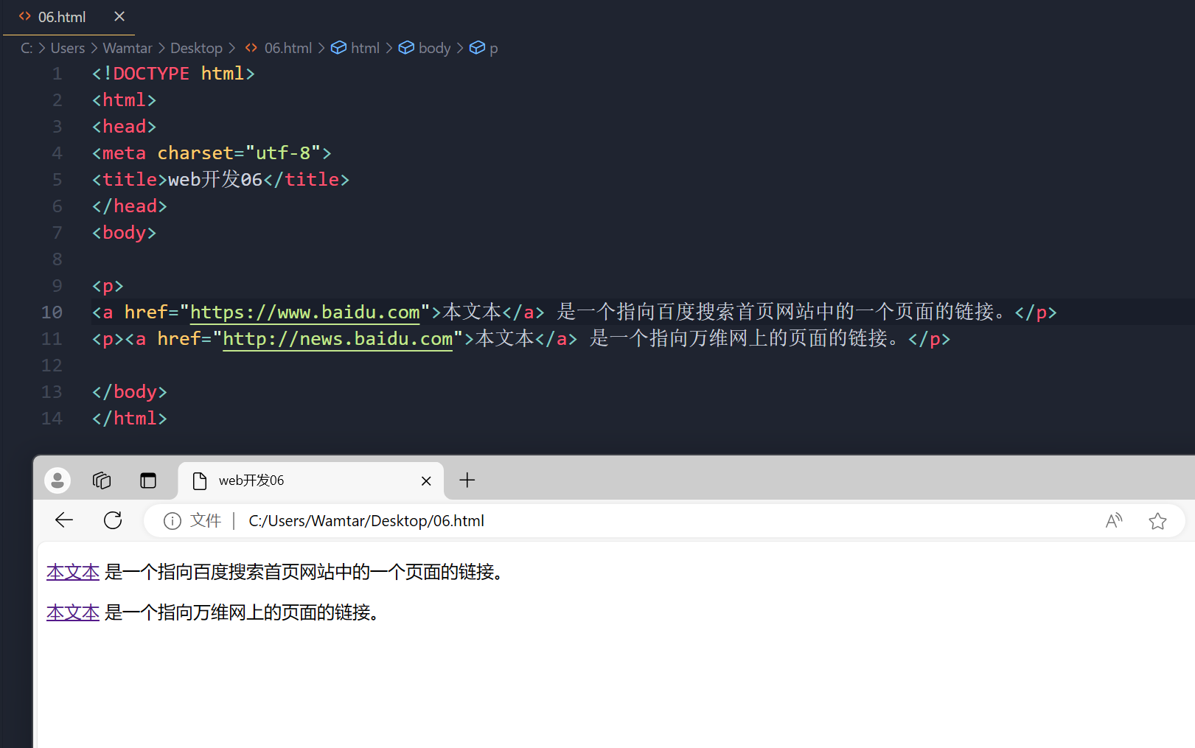Open the Wamtar breadcrumb segment

128,48
